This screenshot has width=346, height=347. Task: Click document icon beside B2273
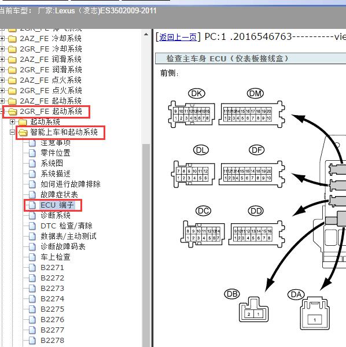[32, 289]
